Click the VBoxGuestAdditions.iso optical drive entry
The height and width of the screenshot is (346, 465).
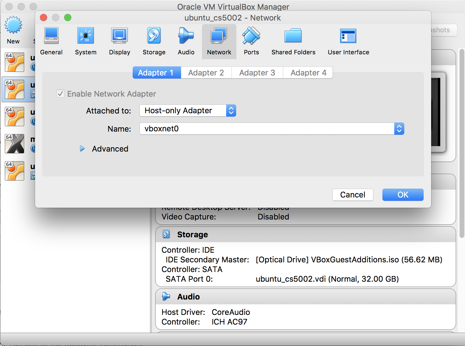349,260
